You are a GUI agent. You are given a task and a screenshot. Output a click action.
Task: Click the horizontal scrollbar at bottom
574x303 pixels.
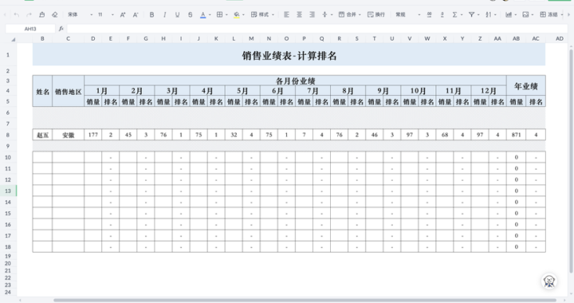point(305,300)
